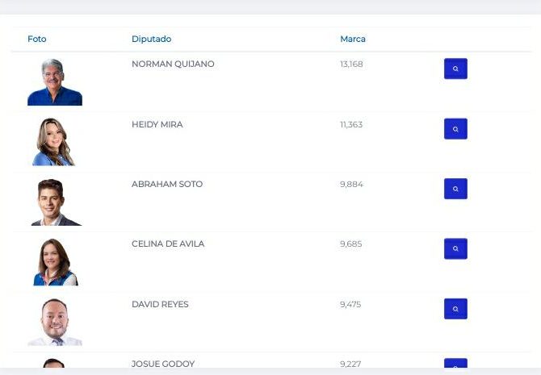Viewport: 541px width, 375px height.
Task: Select Celina de Avila's picture
Action: (56, 262)
